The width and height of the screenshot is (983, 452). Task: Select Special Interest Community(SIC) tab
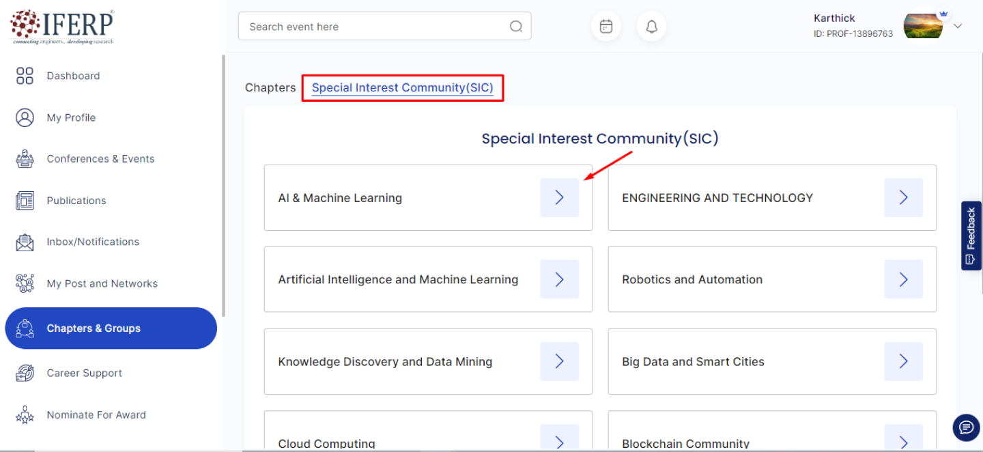click(x=402, y=87)
